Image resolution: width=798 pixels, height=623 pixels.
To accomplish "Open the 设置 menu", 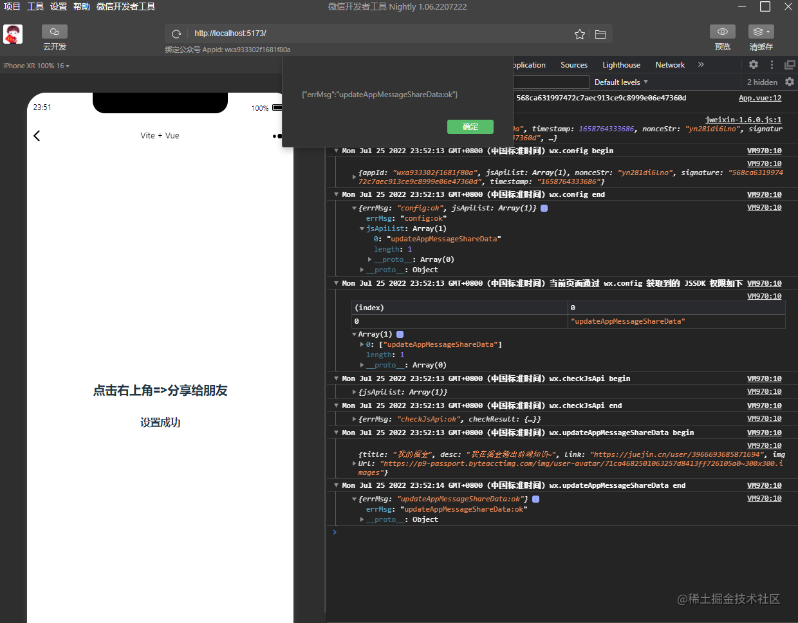I will [x=59, y=6].
